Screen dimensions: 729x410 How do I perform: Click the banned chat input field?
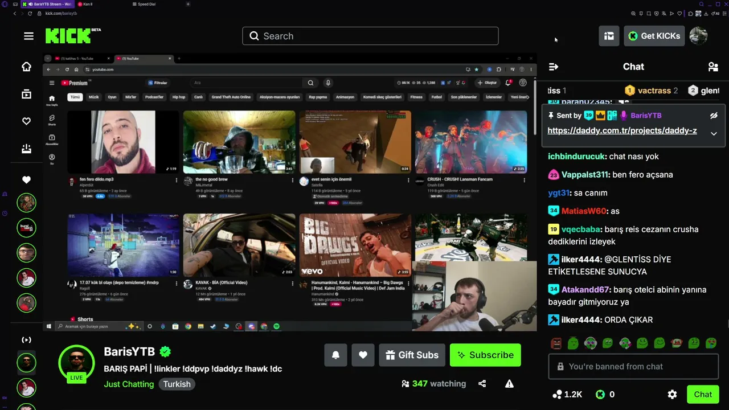tap(633, 367)
